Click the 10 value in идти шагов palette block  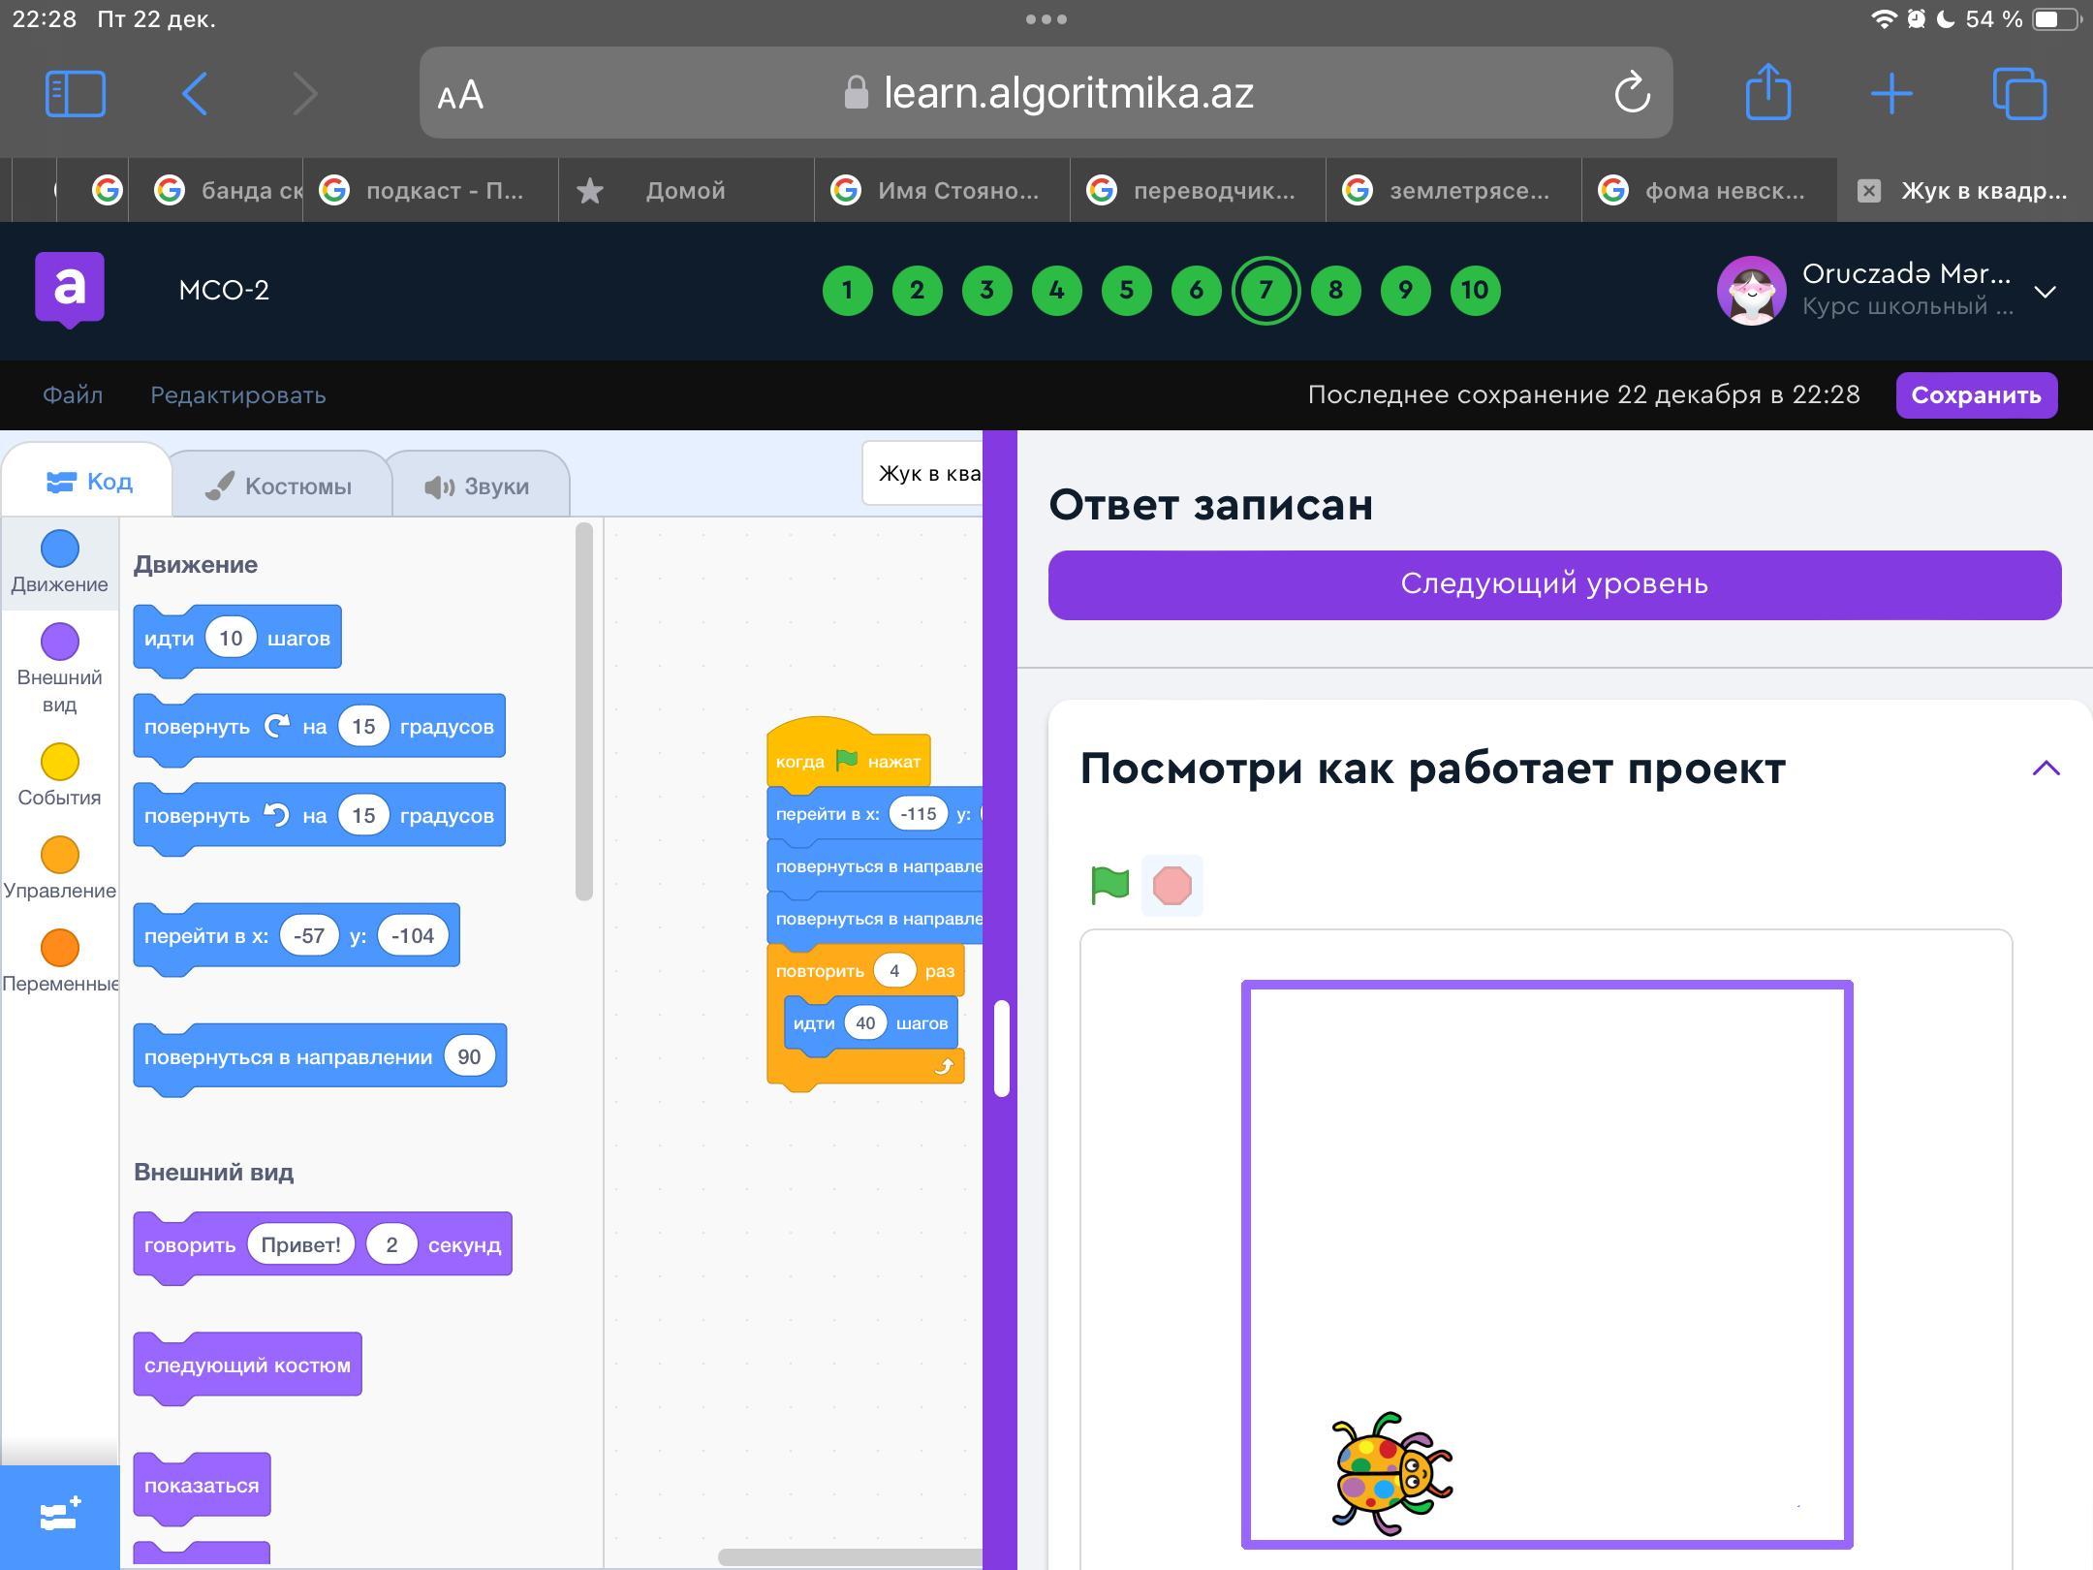click(x=231, y=638)
